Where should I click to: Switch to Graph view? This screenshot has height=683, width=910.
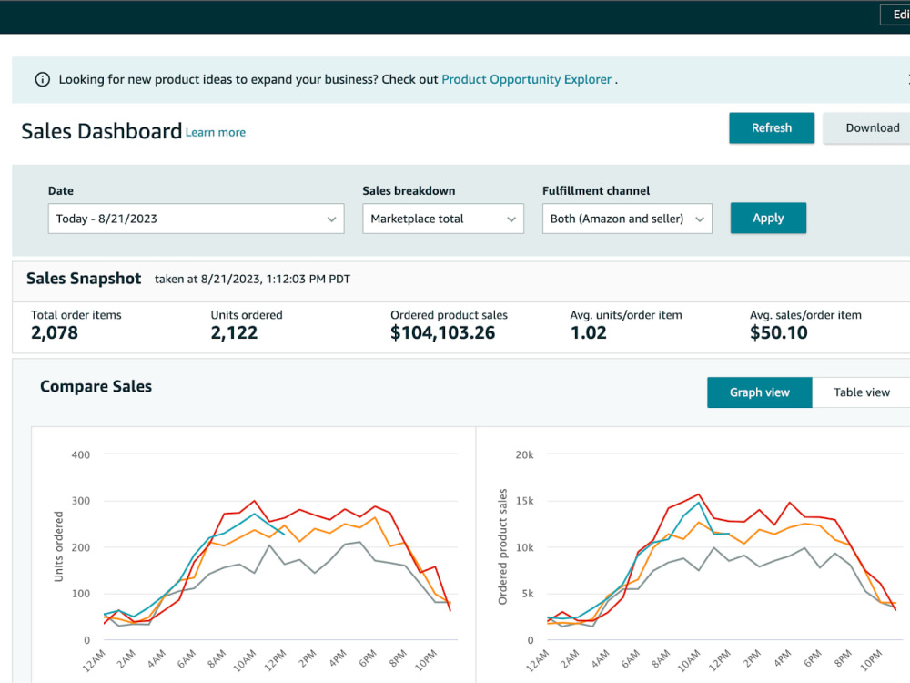click(759, 392)
